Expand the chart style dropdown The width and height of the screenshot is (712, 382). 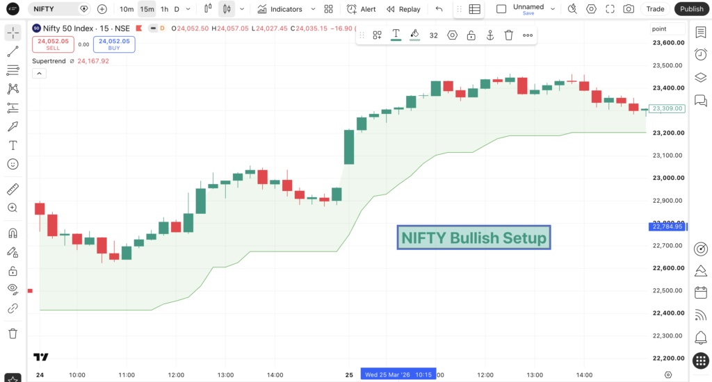[x=242, y=9]
